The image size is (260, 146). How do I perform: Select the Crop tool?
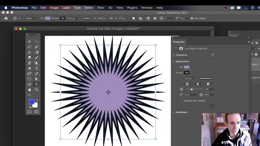click(30, 79)
